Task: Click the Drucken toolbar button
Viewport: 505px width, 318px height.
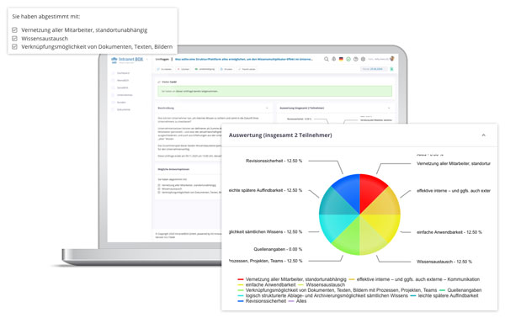Action: [226, 69]
